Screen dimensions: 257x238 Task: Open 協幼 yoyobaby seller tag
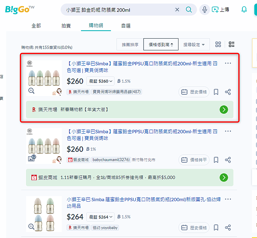pos(105,228)
